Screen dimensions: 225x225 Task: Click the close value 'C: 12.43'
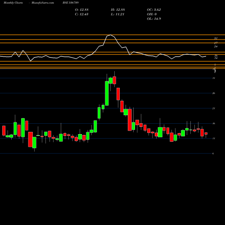tap(81, 14)
